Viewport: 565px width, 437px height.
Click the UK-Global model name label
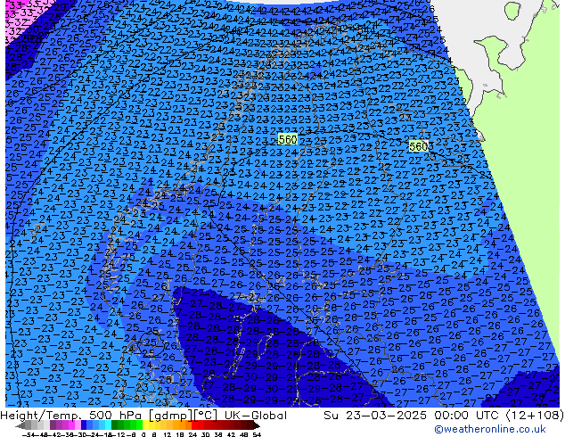click(x=256, y=416)
